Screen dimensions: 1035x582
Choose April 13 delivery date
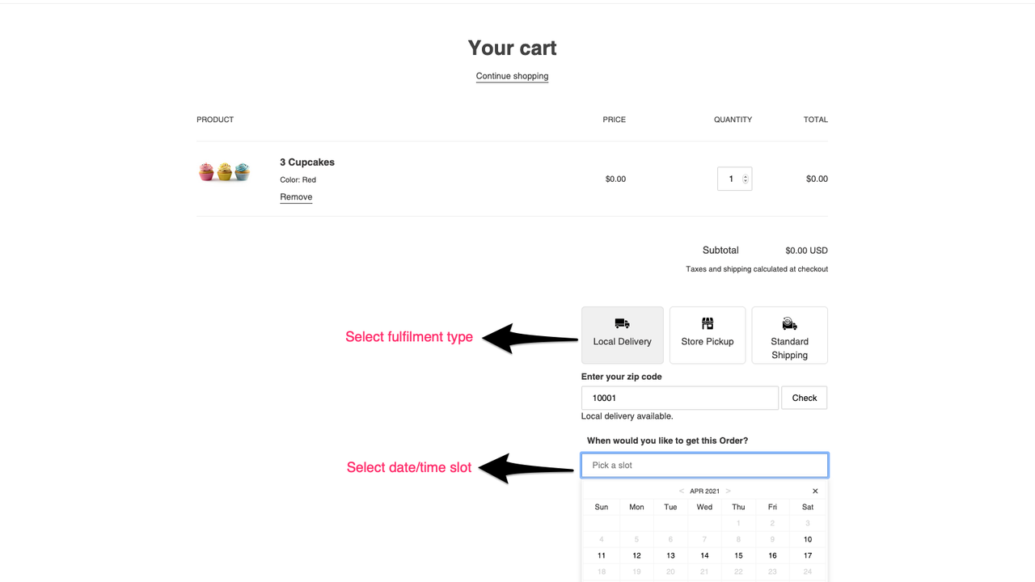670,555
